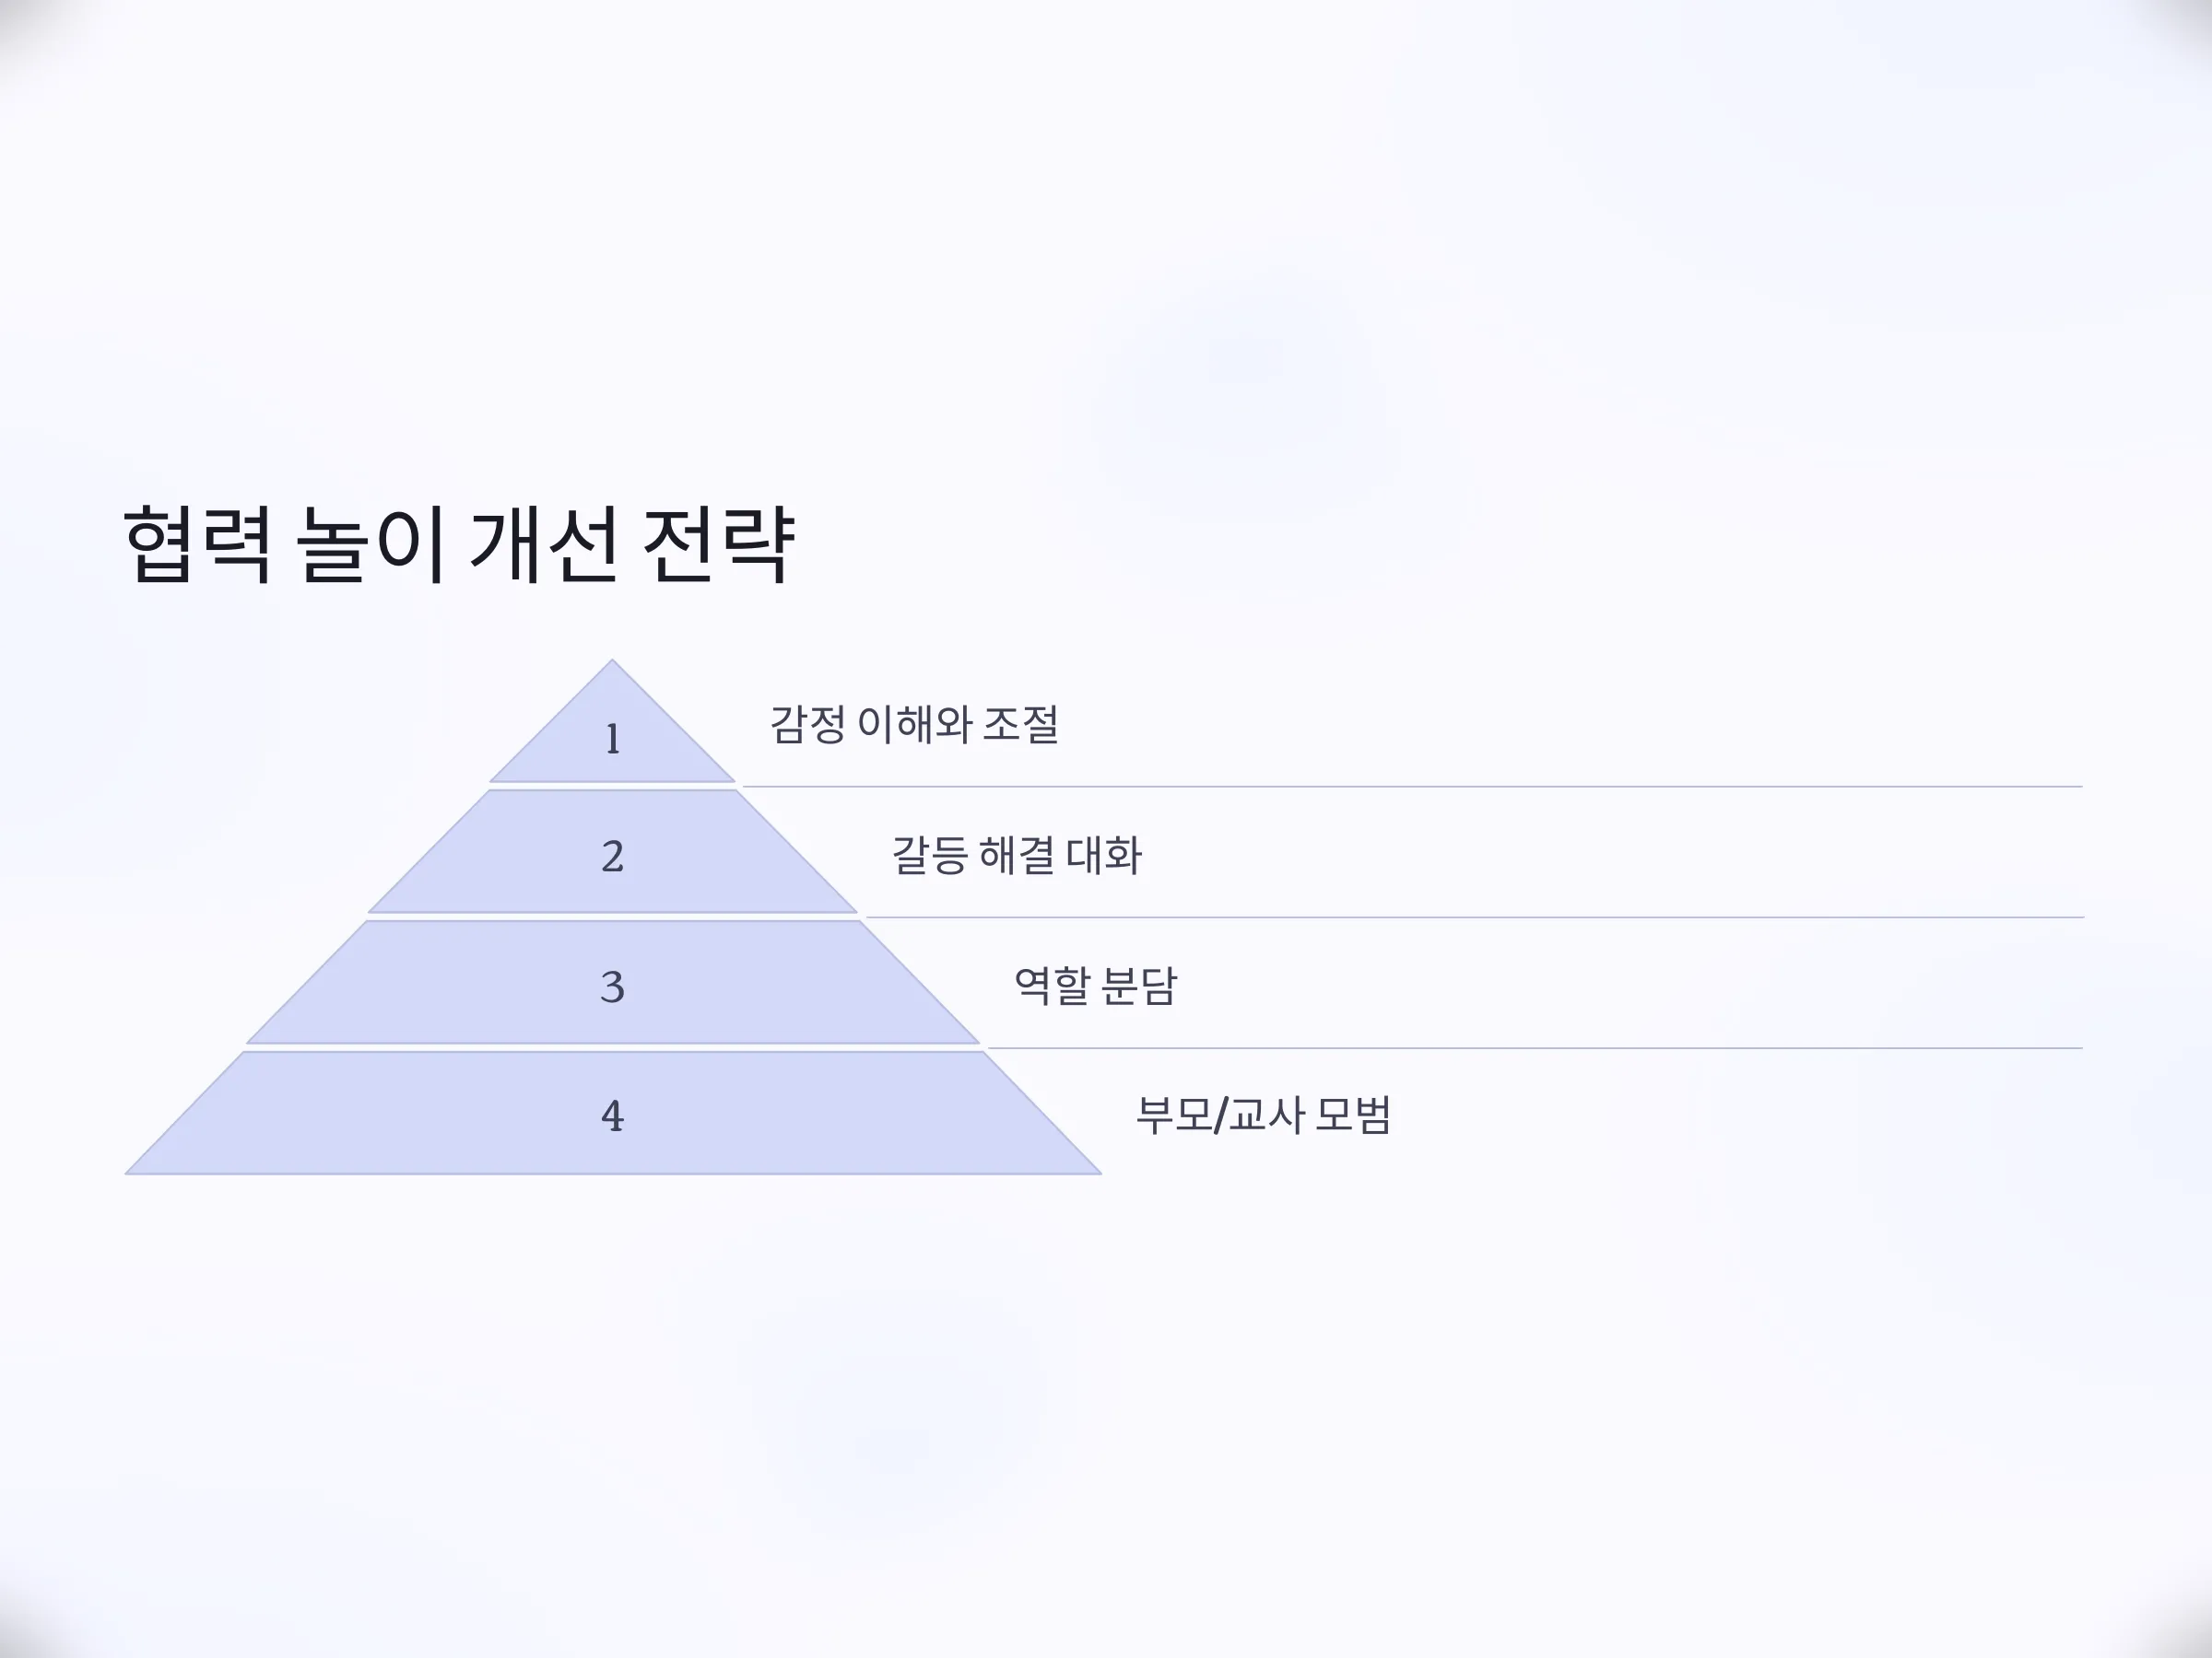Select pyramid bottom tier number 4
The height and width of the screenshot is (1658, 2212).
click(612, 1114)
